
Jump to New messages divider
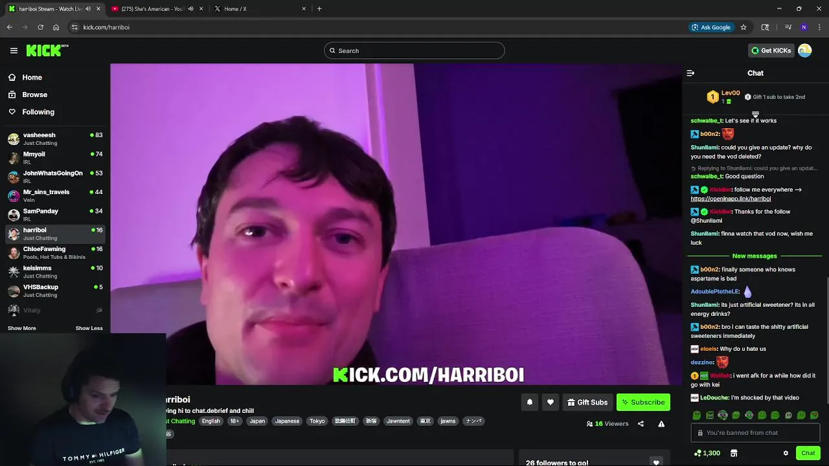[755, 256]
